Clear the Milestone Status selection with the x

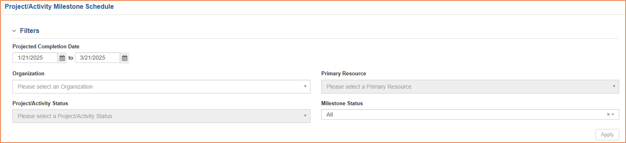pos(608,114)
